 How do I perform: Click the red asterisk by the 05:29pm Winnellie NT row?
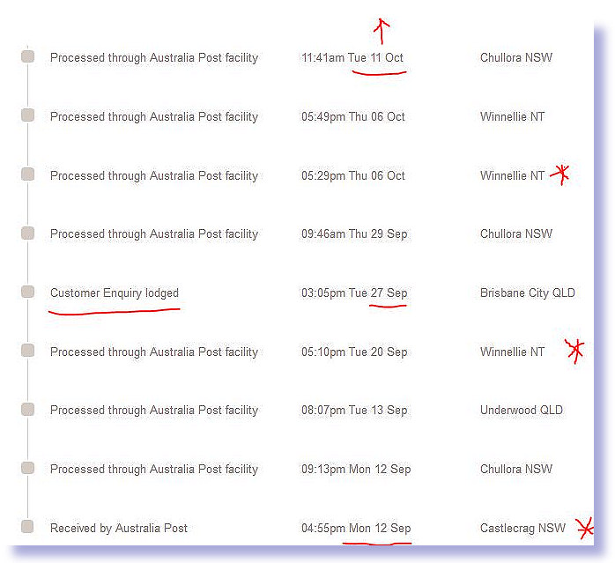click(x=560, y=174)
